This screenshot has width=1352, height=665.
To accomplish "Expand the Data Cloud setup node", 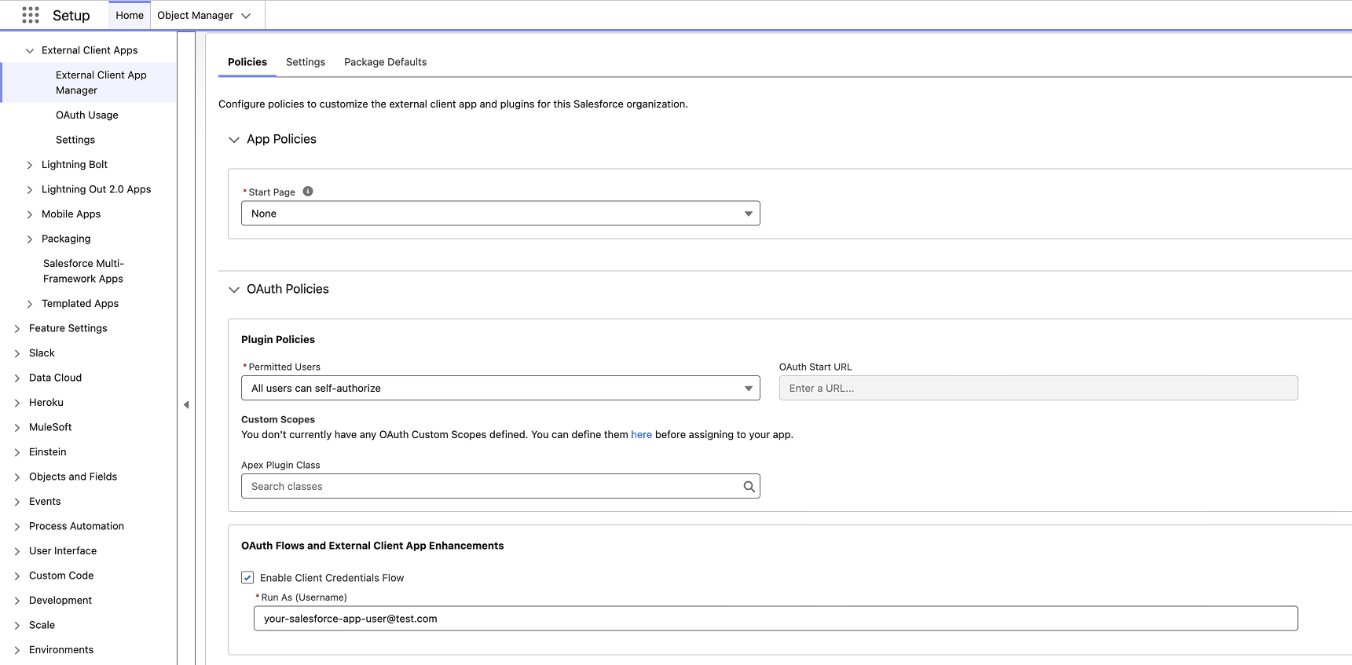I will [x=17, y=378].
